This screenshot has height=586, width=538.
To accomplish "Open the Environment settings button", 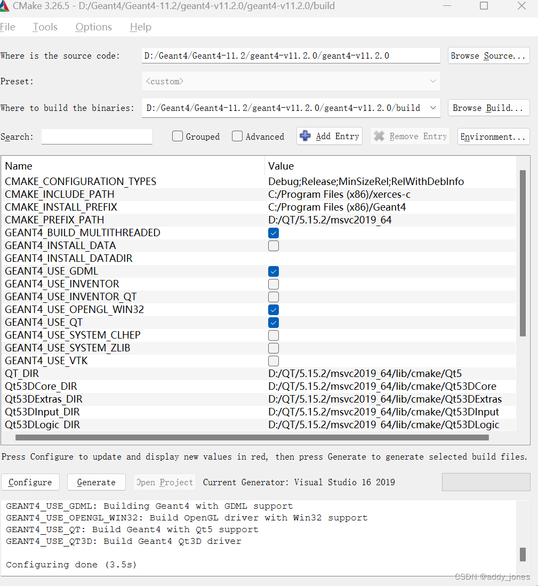I will (x=494, y=137).
